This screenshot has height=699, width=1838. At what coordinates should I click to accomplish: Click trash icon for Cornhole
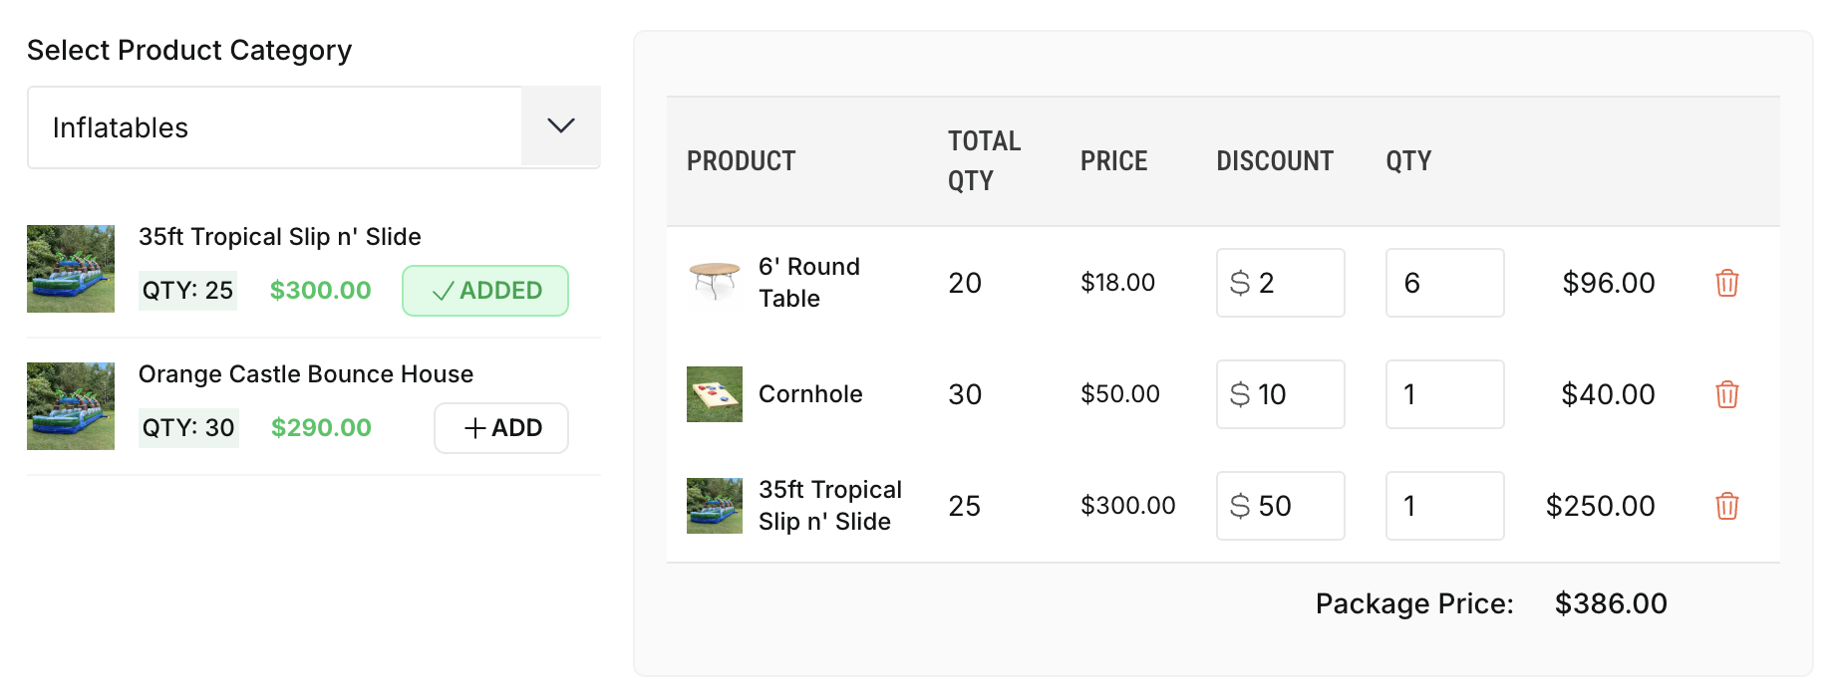click(1726, 394)
